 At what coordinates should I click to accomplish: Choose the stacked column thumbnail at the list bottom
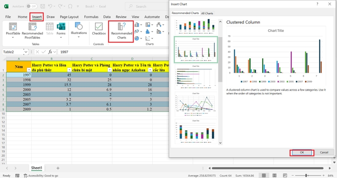click(195, 132)
